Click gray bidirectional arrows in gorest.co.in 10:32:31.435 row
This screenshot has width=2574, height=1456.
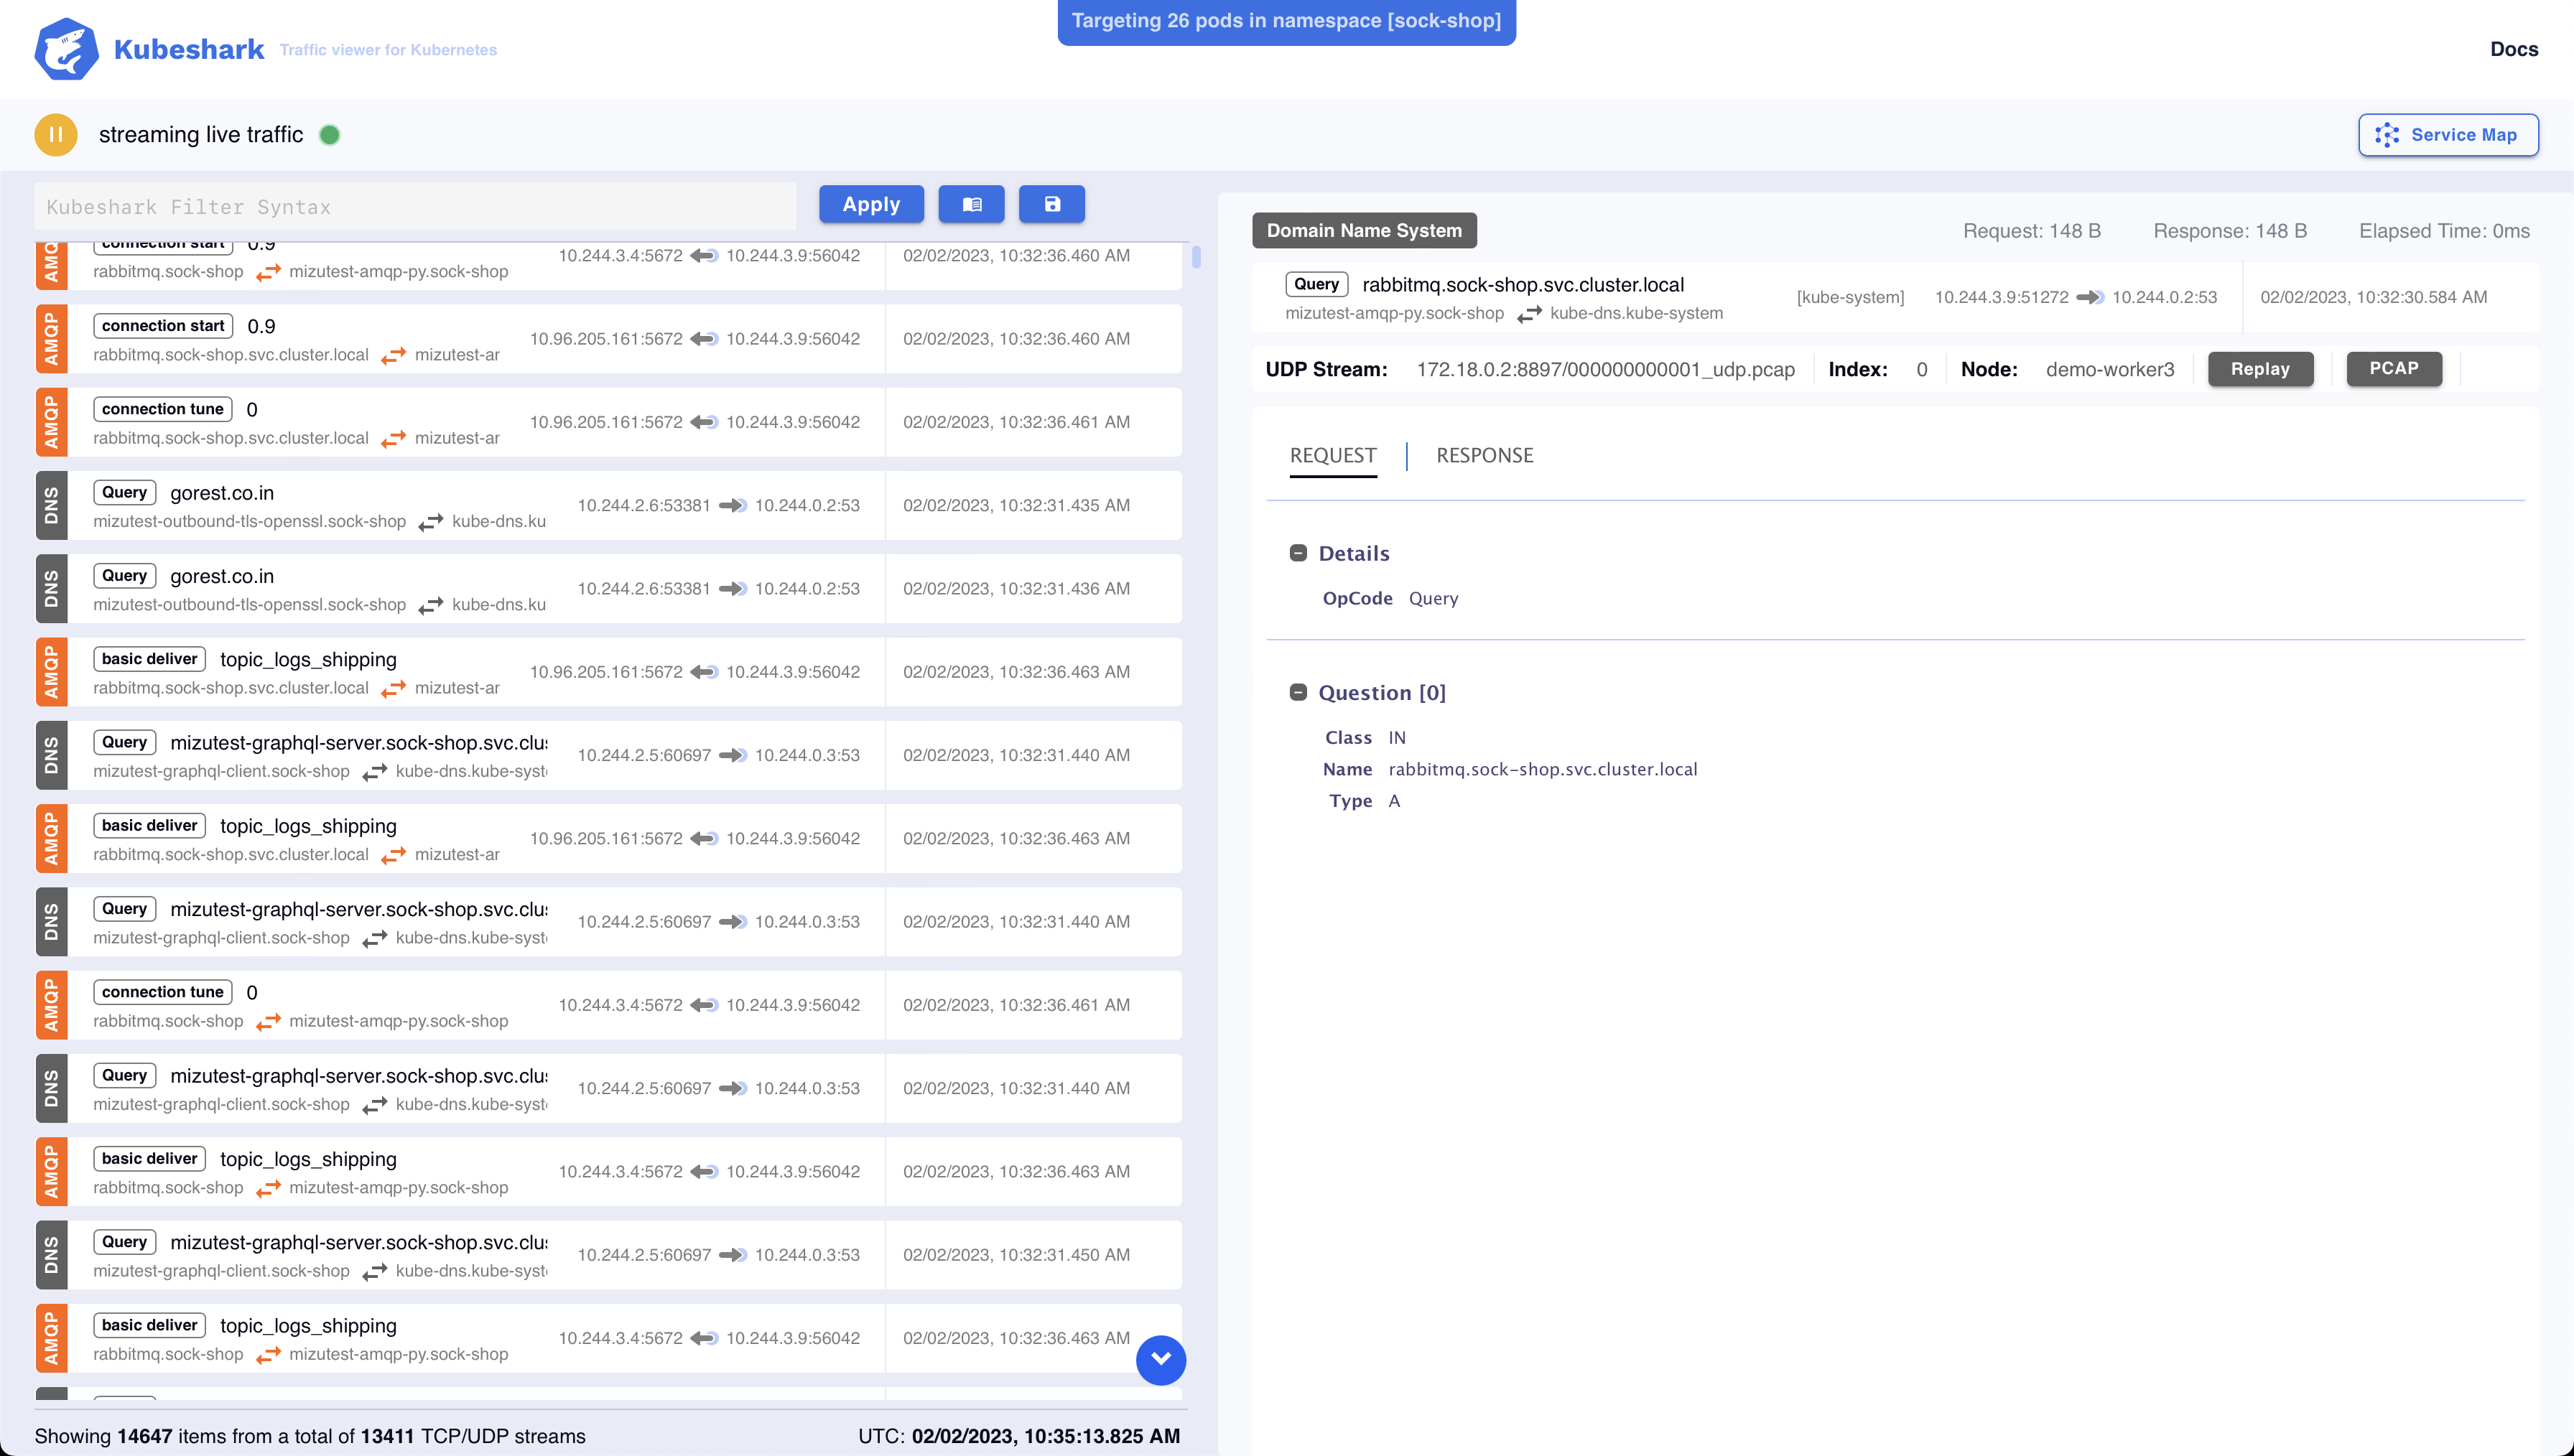coord(431,522)
